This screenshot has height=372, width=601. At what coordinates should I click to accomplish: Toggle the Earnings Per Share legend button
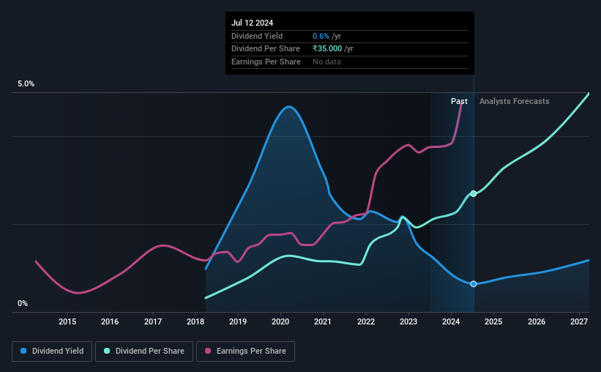coord(245,351)
